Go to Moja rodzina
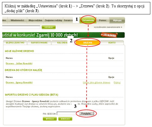The width and height of the screenshot is (152, 127). (35, 20)
